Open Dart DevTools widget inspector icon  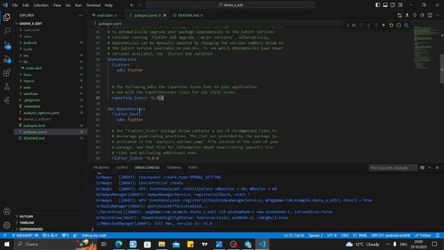tap(406, 25)
